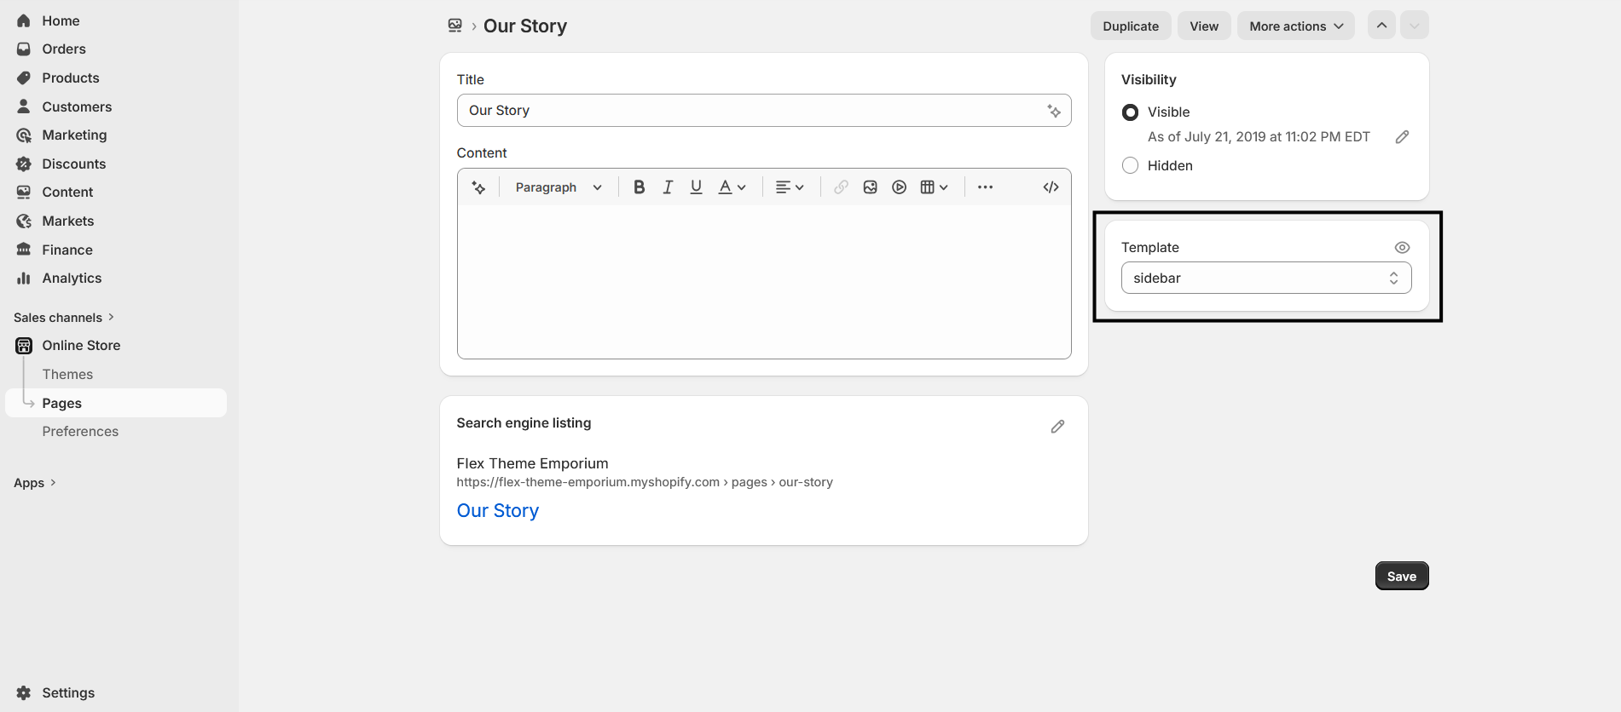This screenshot has width=1621, height=712.
Task: Go to Analytics in sidebar
Action: 72,278
